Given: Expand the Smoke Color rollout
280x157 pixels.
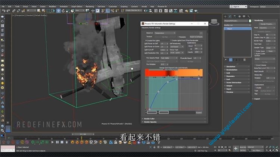Looking at the screenshot, I should click(174, 119).
